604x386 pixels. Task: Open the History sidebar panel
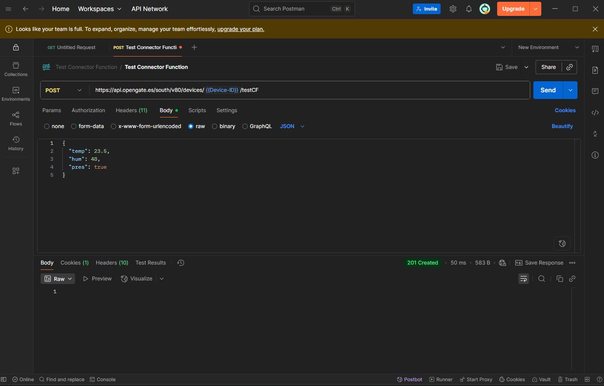point(16,144)
